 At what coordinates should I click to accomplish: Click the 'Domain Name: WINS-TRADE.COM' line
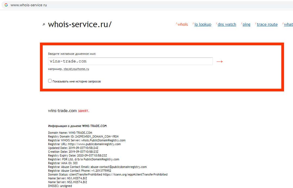(x=70, y=133)
